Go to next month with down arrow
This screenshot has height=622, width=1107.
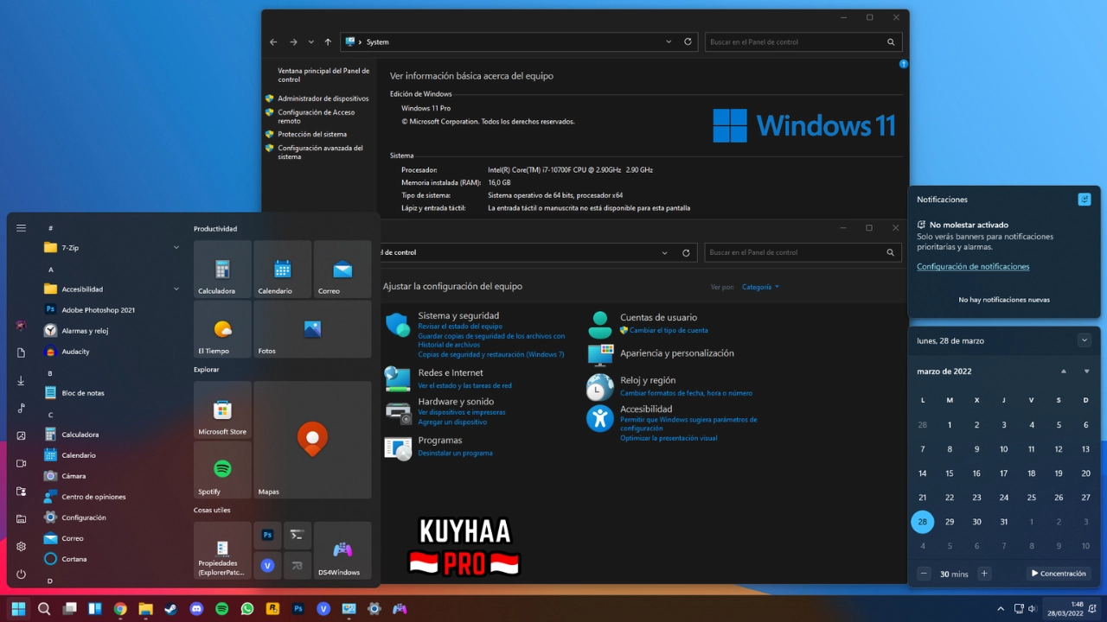coord(1087,371)
